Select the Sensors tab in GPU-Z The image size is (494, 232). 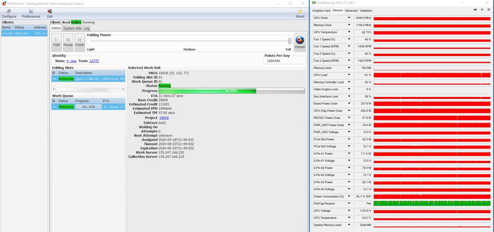pyautogui.click(x=338, y=10)
